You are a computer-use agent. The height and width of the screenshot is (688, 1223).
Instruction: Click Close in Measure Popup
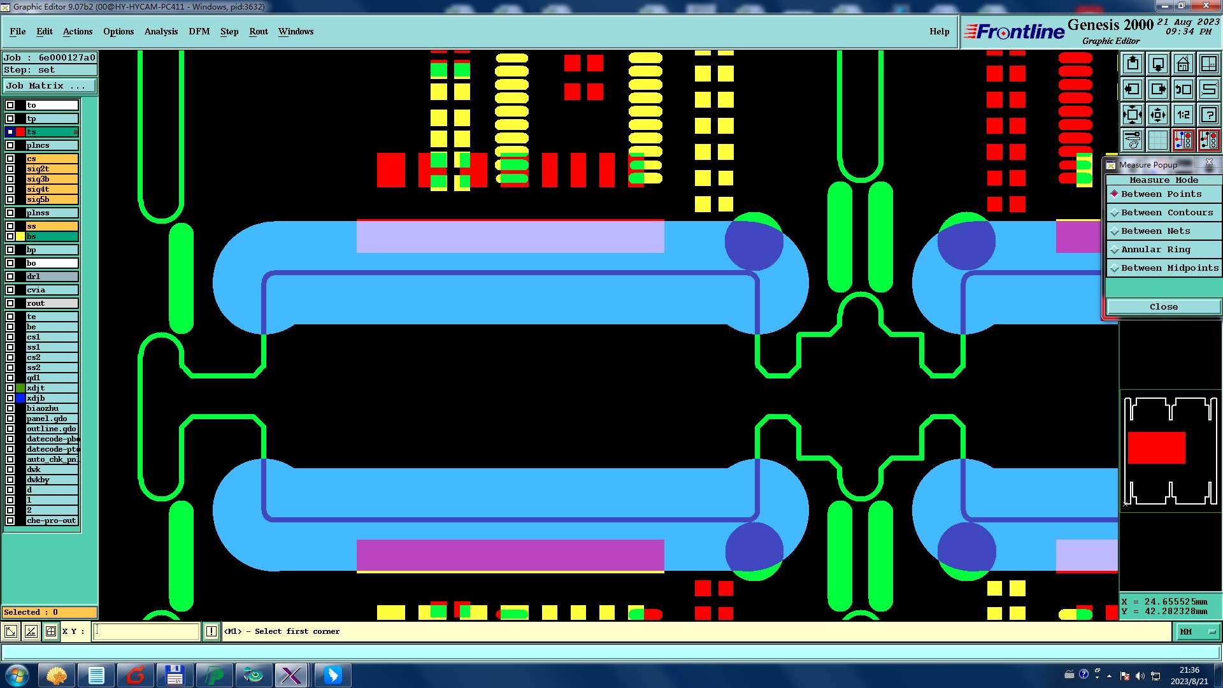click(x=1163, y=307)
